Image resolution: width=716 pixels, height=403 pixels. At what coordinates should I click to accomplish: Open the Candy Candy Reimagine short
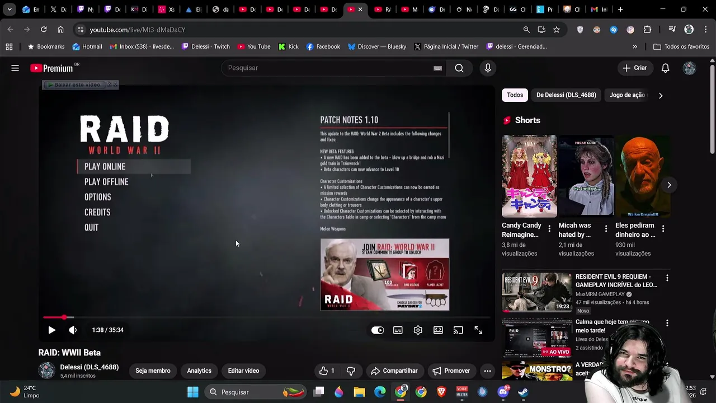coord(529,176)
